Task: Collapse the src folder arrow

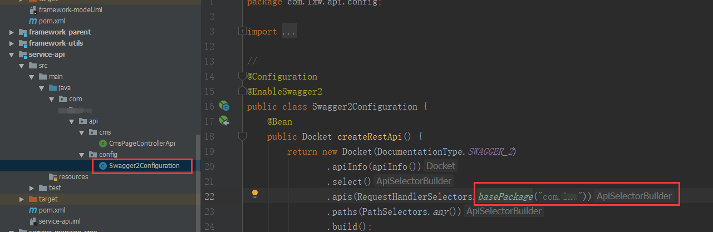Action: 22,65
